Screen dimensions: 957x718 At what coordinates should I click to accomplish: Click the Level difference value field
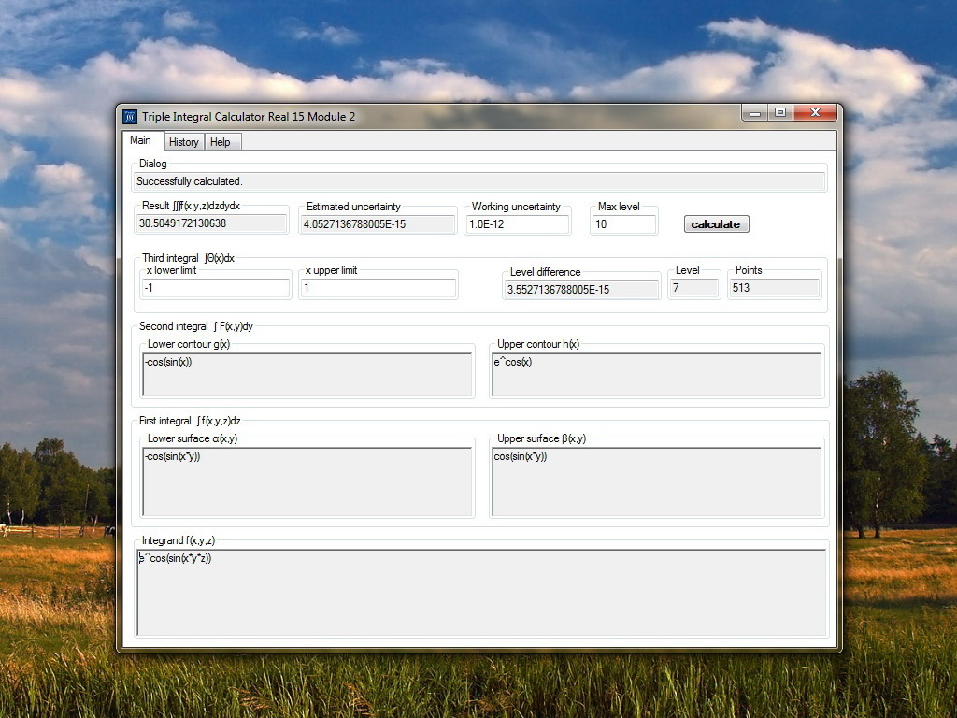coord(581,290)
